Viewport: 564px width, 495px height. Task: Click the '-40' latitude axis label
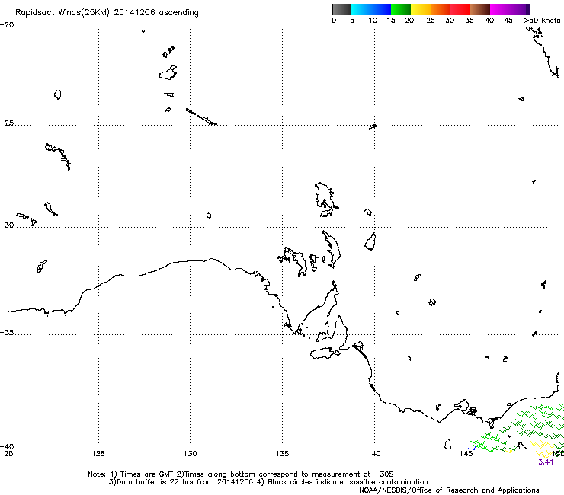click(7, 446)
